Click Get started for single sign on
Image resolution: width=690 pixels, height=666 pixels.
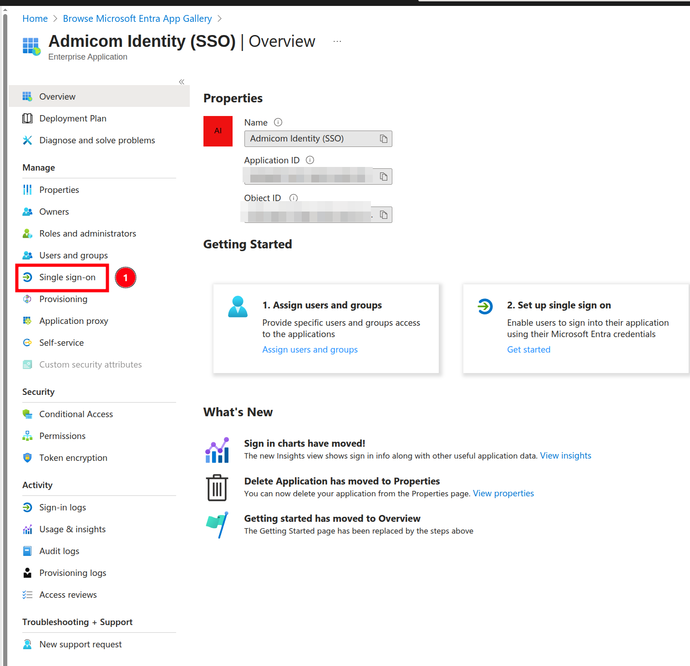[x=529, y=349]
